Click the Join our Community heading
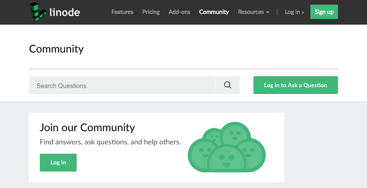Viewport: 367px width, 188px height. coord(87,128)
